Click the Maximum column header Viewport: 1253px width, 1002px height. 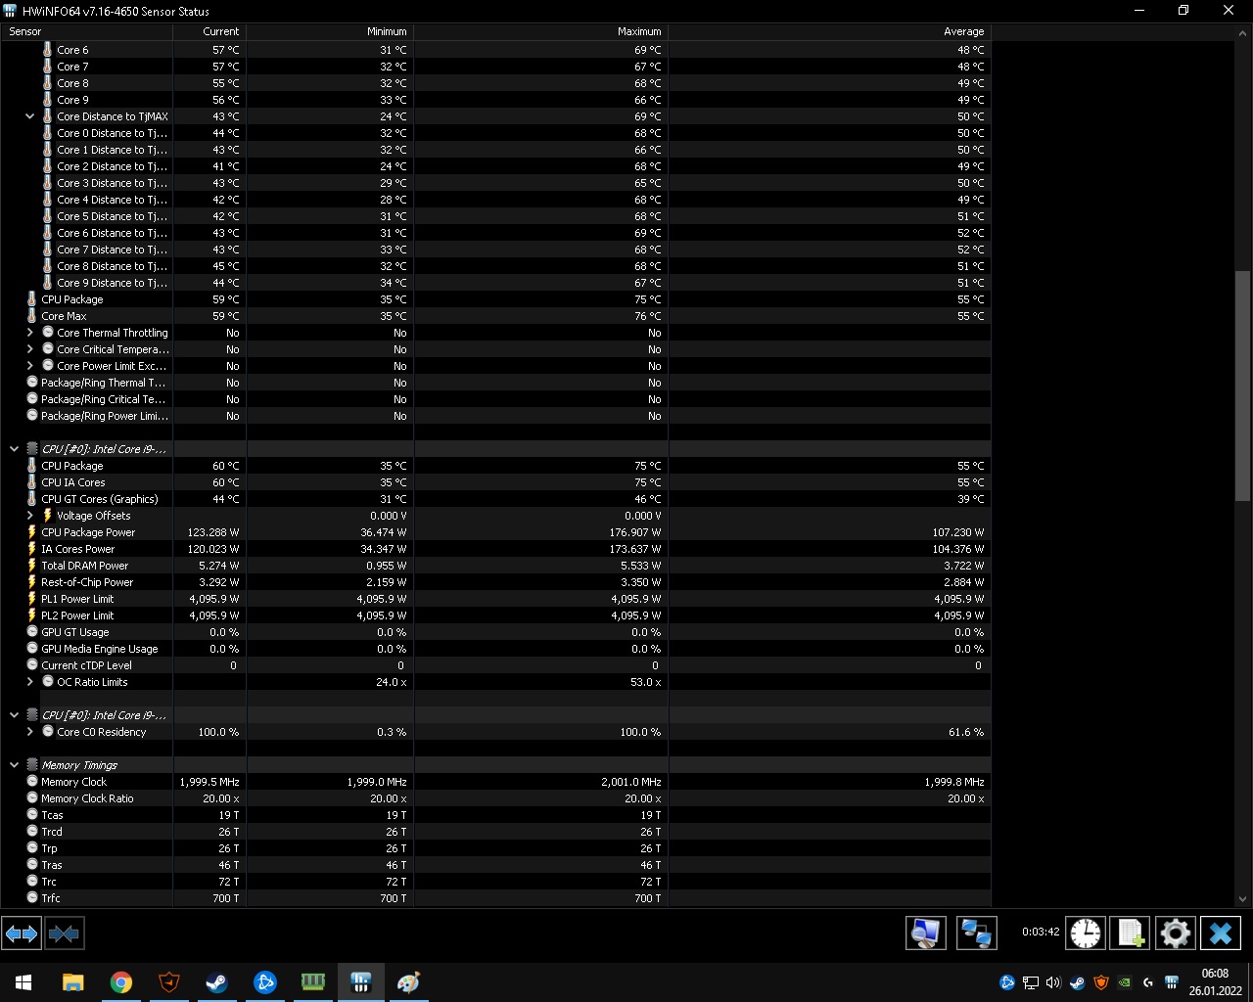(540, 31)
